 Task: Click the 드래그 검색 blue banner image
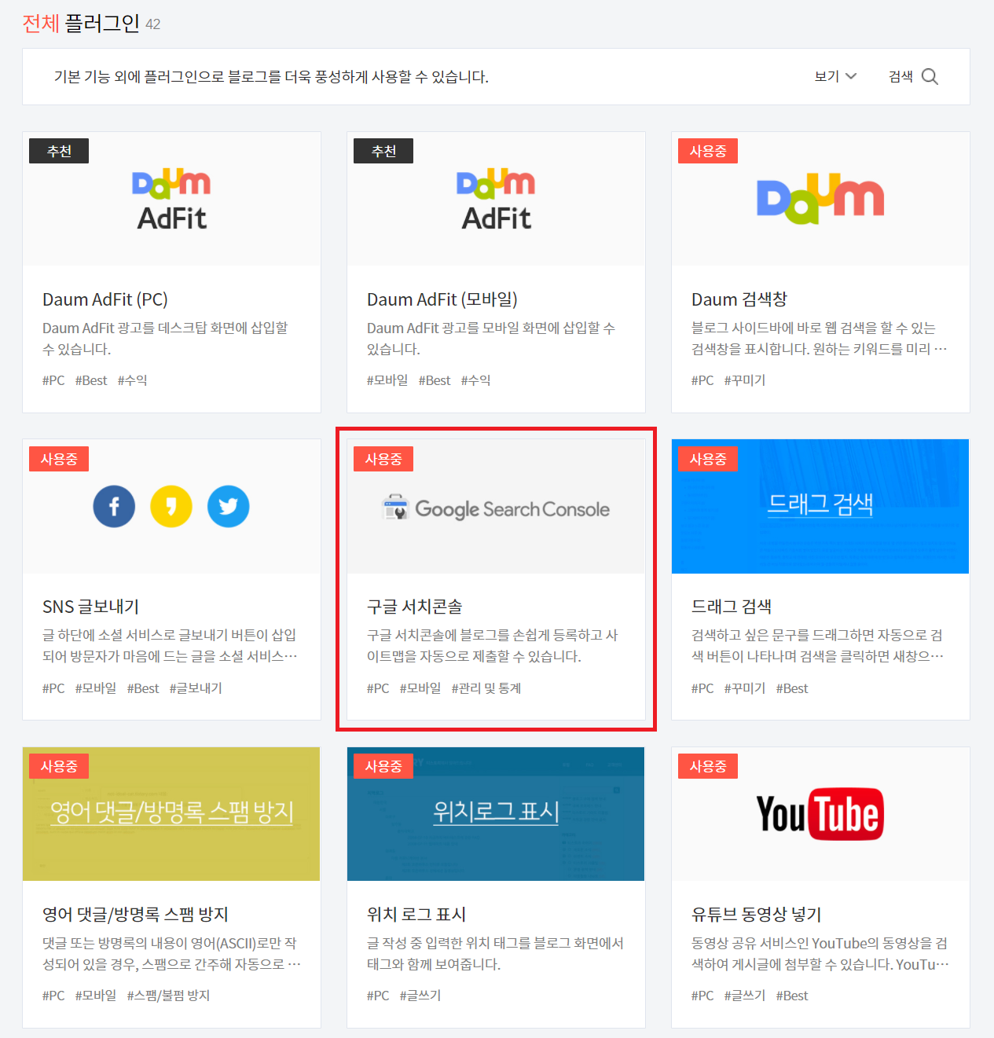click(x=820, y=507)
